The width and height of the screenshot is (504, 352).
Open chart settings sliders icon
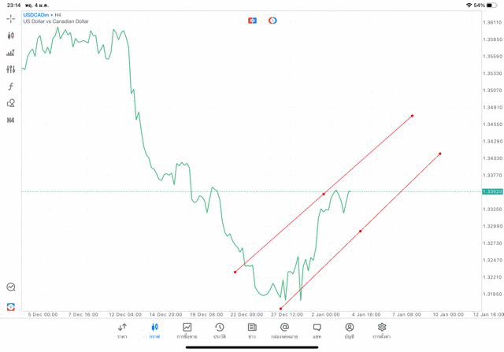(x=10, y=69)
